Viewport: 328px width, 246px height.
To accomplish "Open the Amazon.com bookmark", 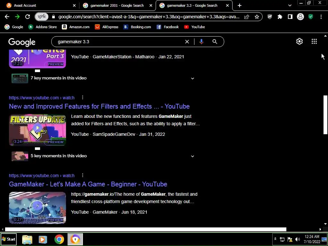I will click(x=76, y=27).
